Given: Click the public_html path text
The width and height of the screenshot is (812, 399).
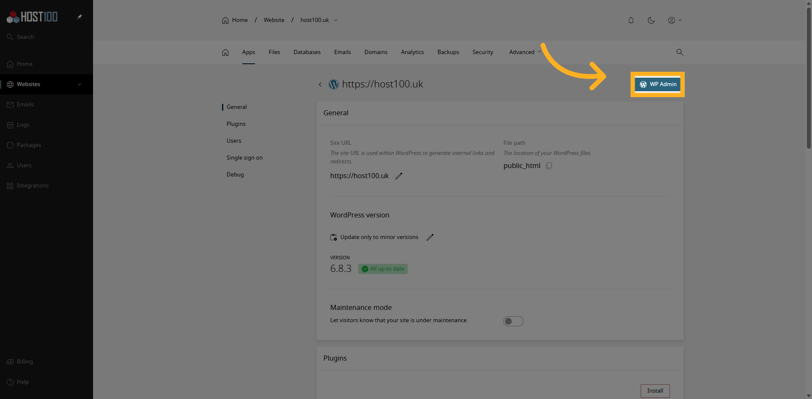Looking at the screenshot, I should (522, 166).
